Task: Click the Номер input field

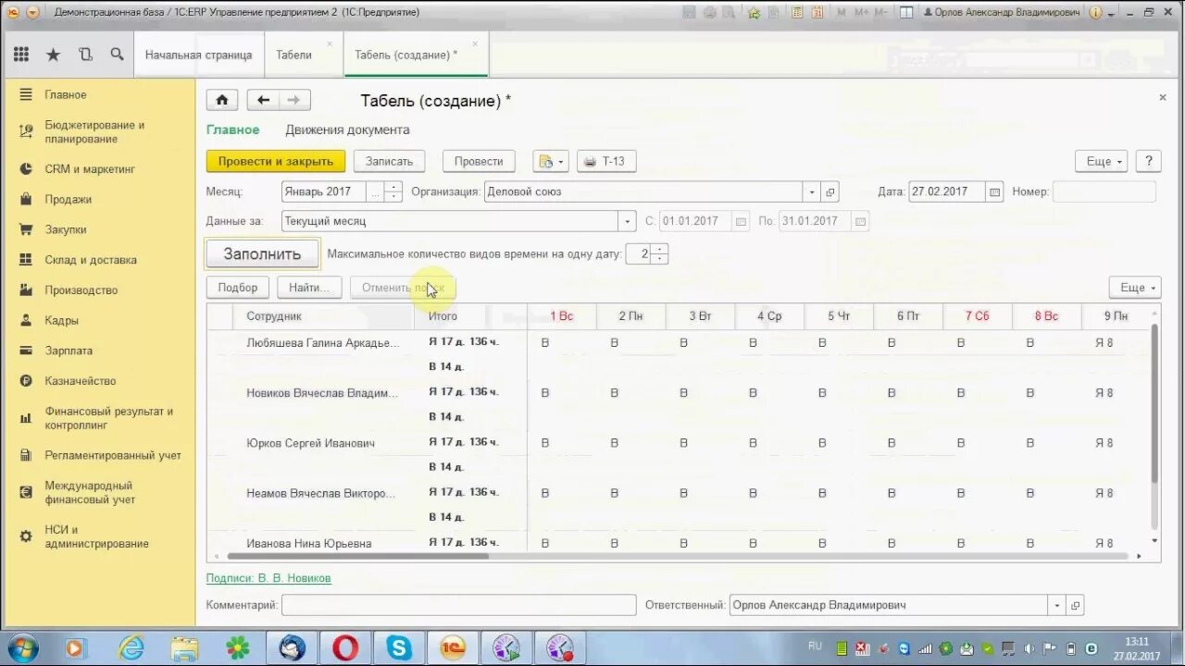Action: tap(1104, 191)
